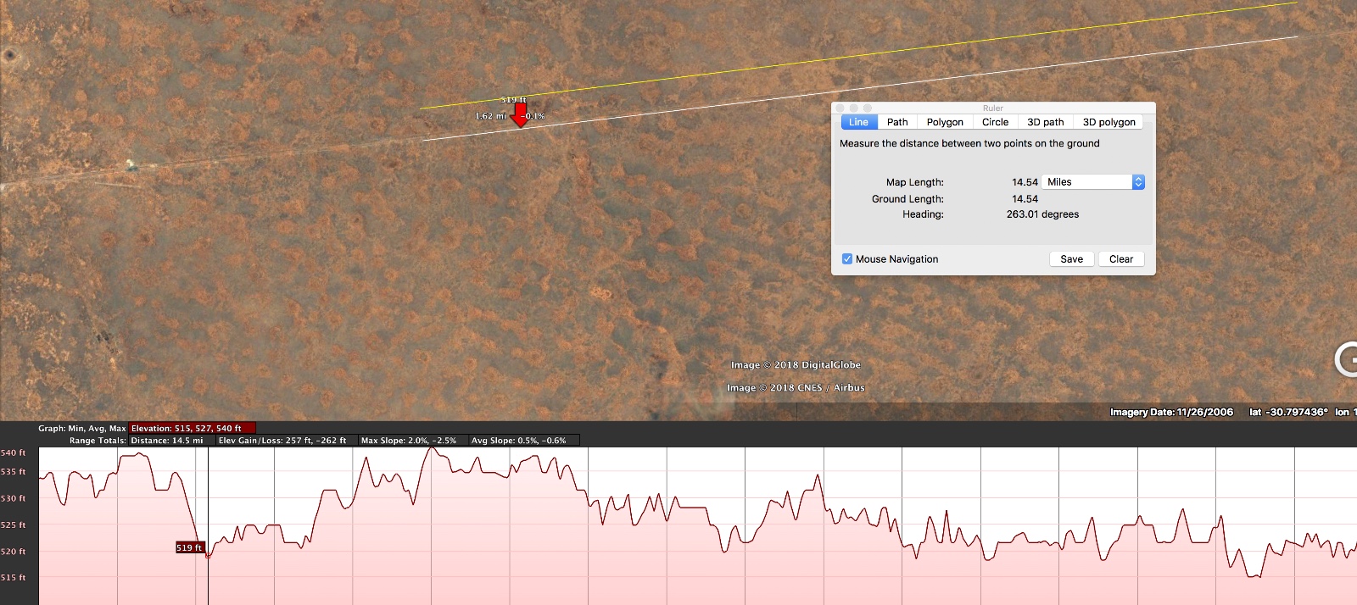
Task: Open the Miles unit dropdown
Action: (x=1092, y=182)
